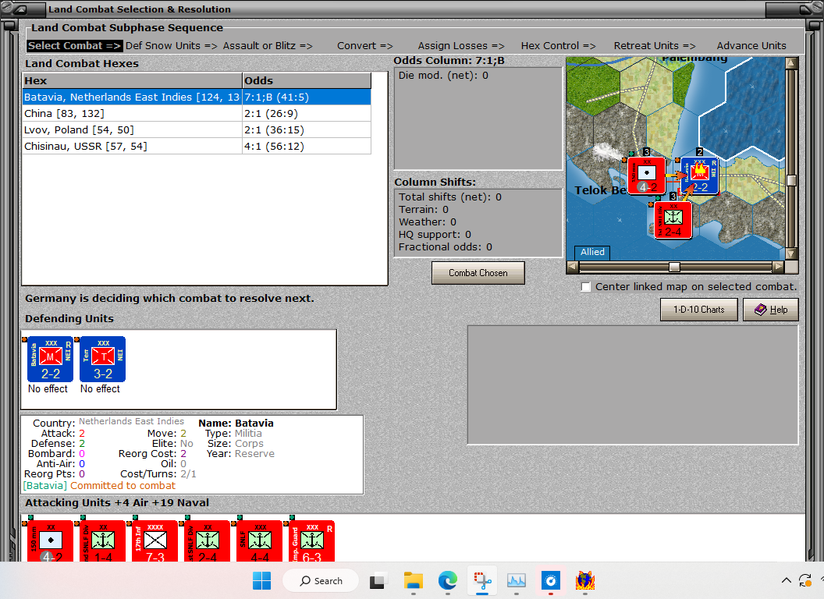Open the 1-D-10 Charts
The height and width of the screenshot is (599, 824).
[698, 310]
